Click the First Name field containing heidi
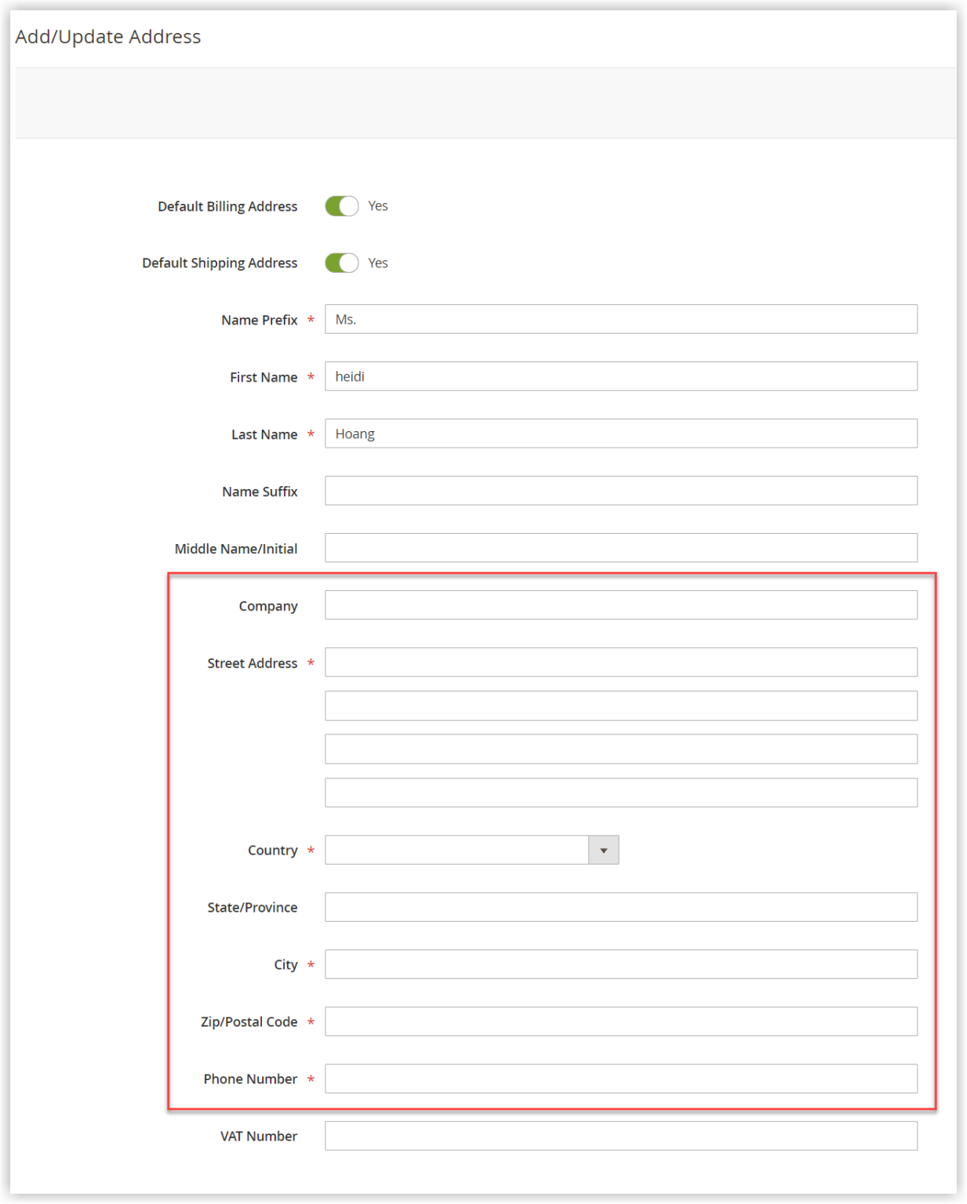 [x=621, y=376]
